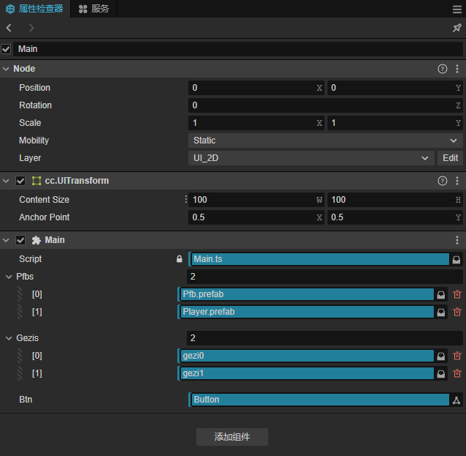Delete the Pfb.prefab array element
The width and height of the screenshot is (466, 456).
(x=457, y=294)
